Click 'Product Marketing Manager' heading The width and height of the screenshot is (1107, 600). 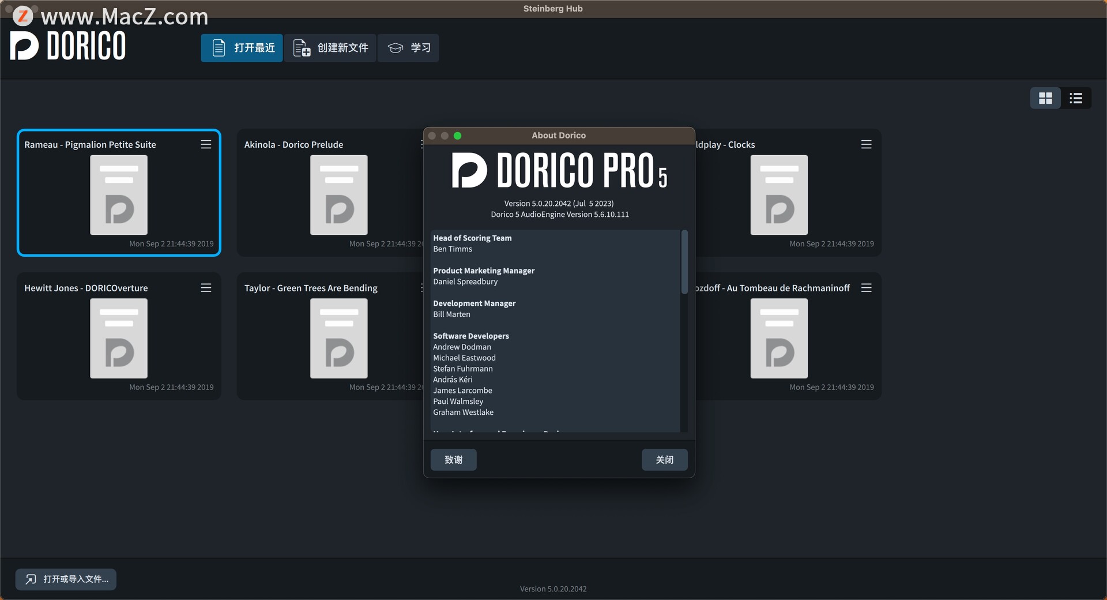(x=484, y=271)
